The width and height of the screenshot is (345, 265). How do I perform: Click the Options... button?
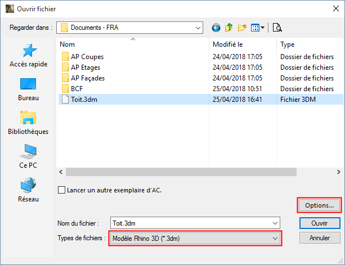(x=319, y=205)
